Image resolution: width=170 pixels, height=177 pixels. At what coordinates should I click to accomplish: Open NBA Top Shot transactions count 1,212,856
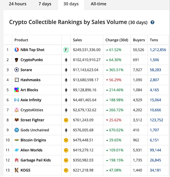[x=158, y=50]
